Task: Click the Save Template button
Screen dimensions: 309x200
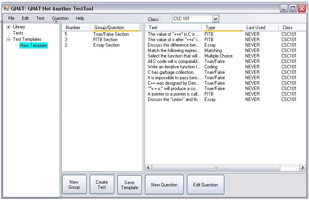Action: (x=129, y=185)
